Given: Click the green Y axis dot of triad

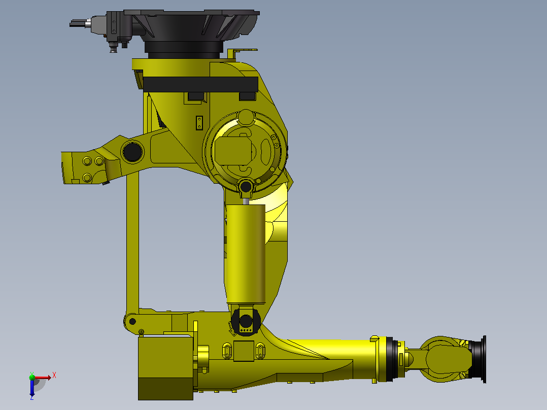Looking at the screenshot, I should pyautogui.click(x=32, y=377).
